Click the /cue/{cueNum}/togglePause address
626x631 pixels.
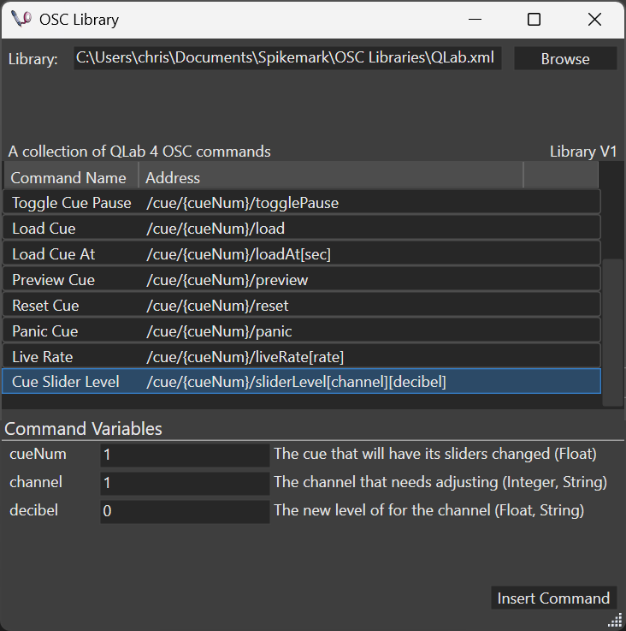click(242, 203)
